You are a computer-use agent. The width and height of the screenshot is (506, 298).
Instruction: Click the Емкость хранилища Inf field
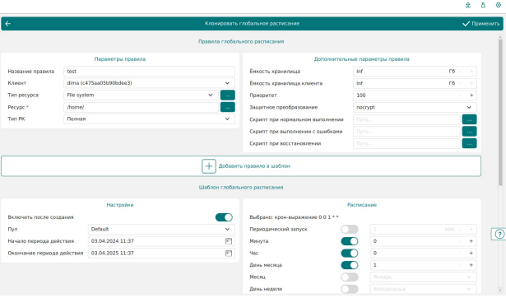pos(415,72)
